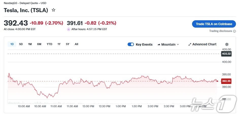Click the trading disclosure info icon
Screen dimensions: 240x116
[x=234, y=31]
